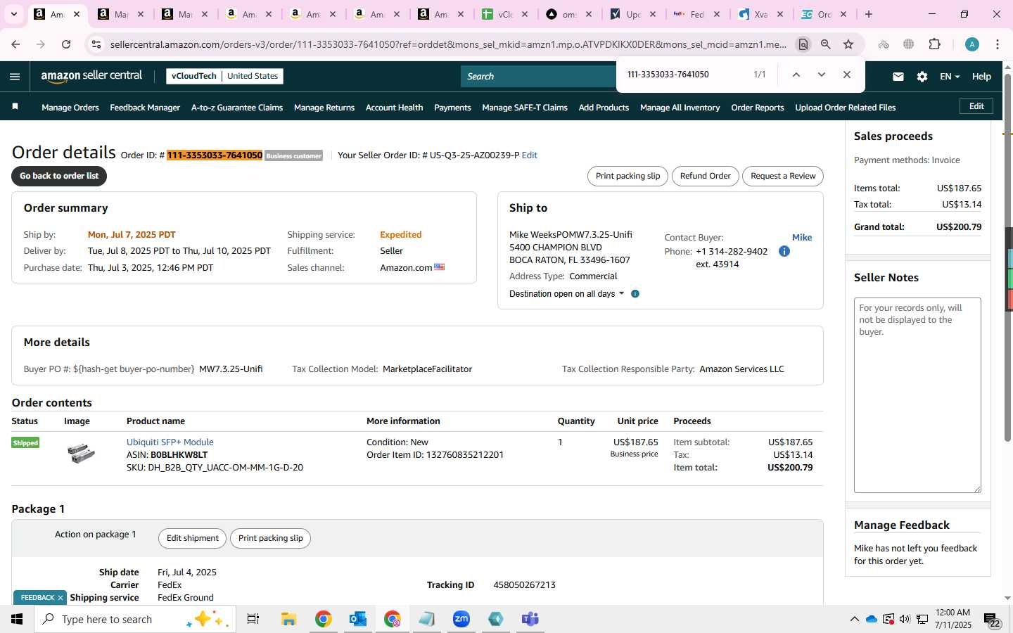Open Manage Orders menu
Viewport: 1013px width, 633px height.
point(70,108)
